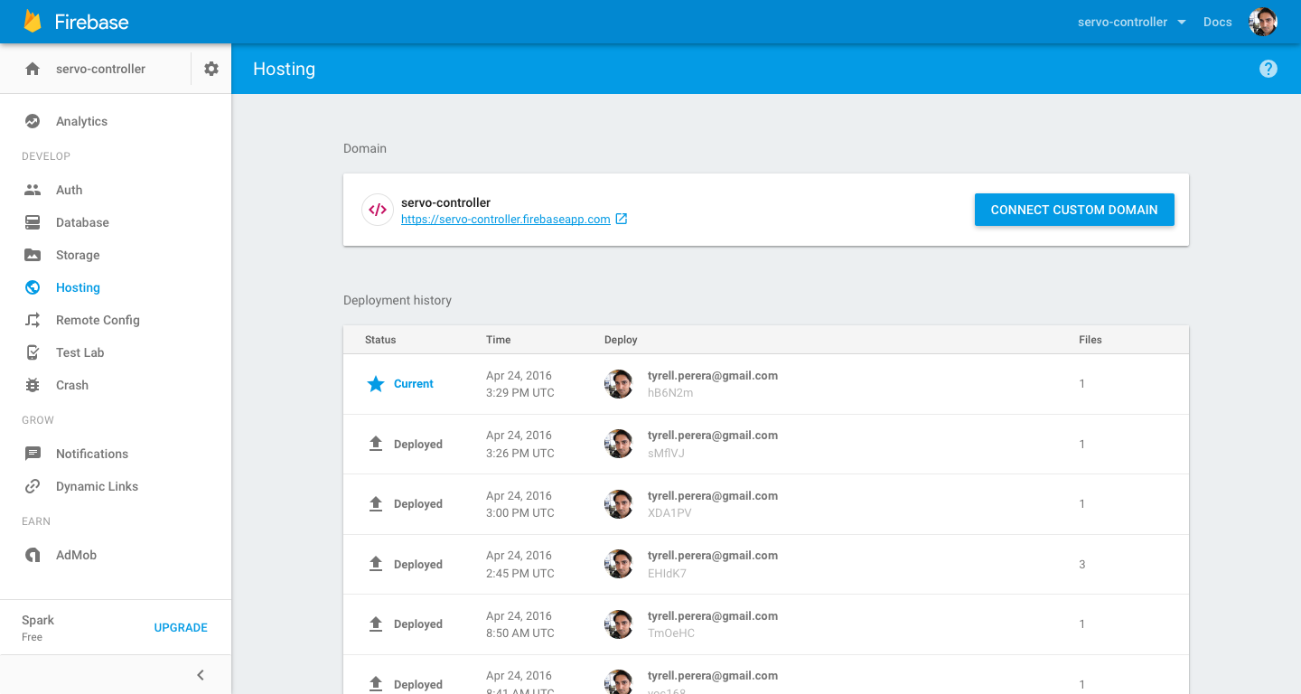Screen dimensions: 1301x694
Task: Click the Remote Config arrows icon
Action: pos(33,320)
